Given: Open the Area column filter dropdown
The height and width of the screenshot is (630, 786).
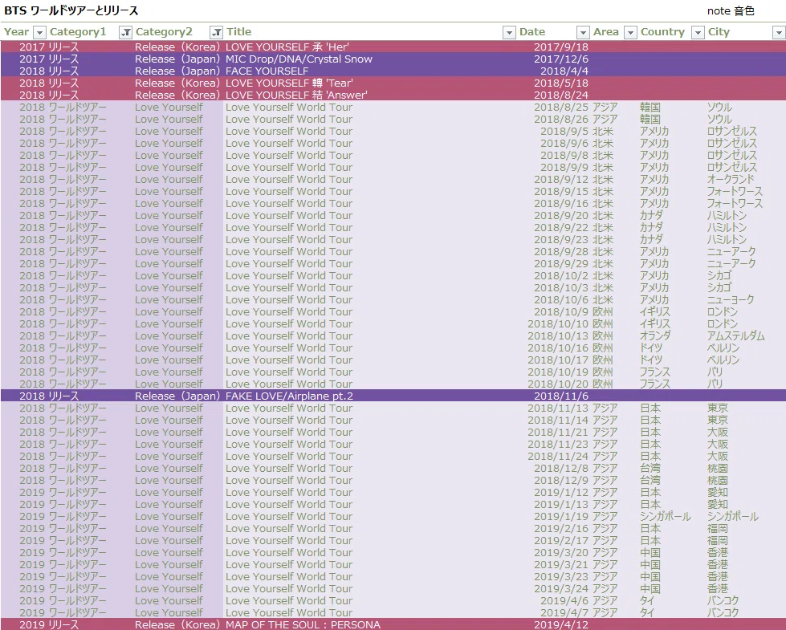Looking at the screenshot, I should click(630, 33).
